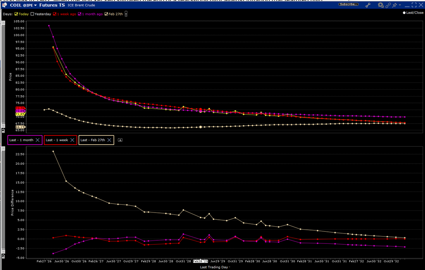The height and width of the screenshot is (270, 425).
Task: Enable the Yesterday checkbox
Action: (x=32, y=13)
